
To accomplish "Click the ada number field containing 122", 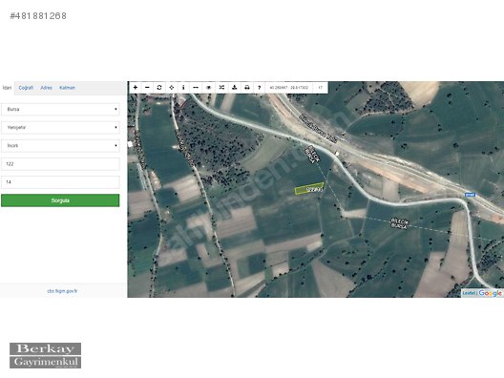I will coord(60,164).
